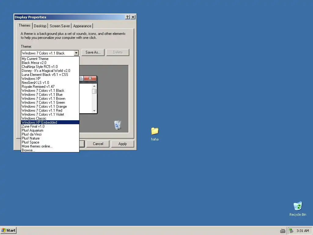This screenshot has width=313, height=235.
Task: Switch to the Desktop tab
Action: pos(40,26)
